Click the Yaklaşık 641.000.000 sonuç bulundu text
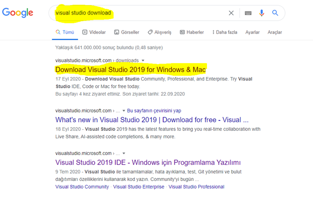 click(x=109, y=48)
